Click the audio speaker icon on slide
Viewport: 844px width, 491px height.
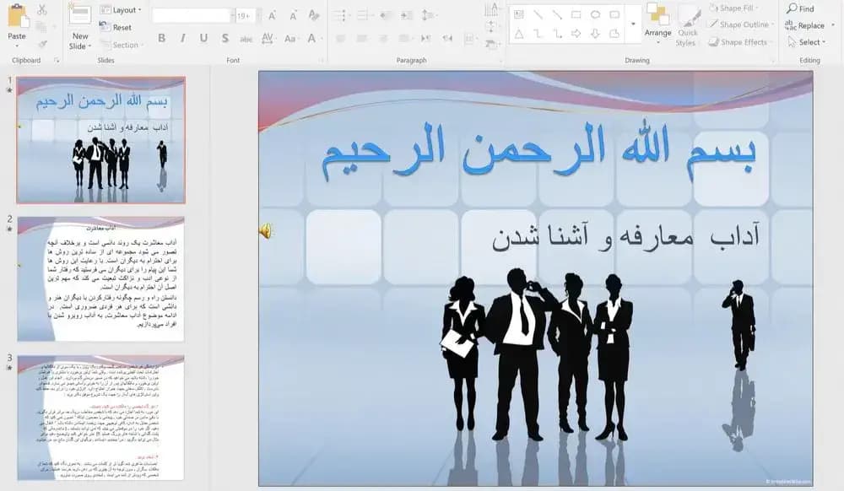click(x=267, y=231)
